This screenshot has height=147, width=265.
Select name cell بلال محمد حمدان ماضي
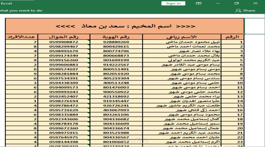tap(182, 56)
